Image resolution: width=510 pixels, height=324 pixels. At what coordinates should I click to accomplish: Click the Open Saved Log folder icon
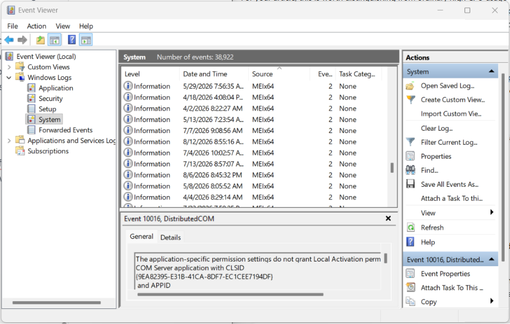click(411, 86)
